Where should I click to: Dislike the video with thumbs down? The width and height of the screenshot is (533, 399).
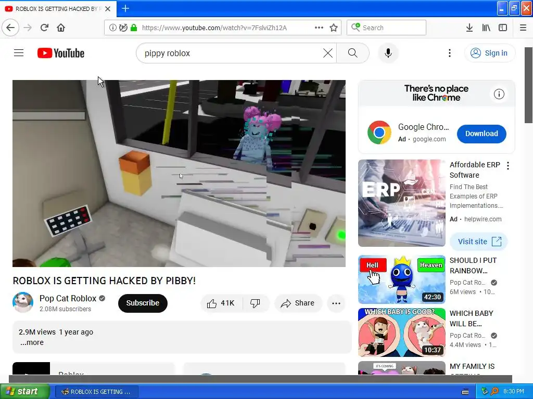pos(256,303)
